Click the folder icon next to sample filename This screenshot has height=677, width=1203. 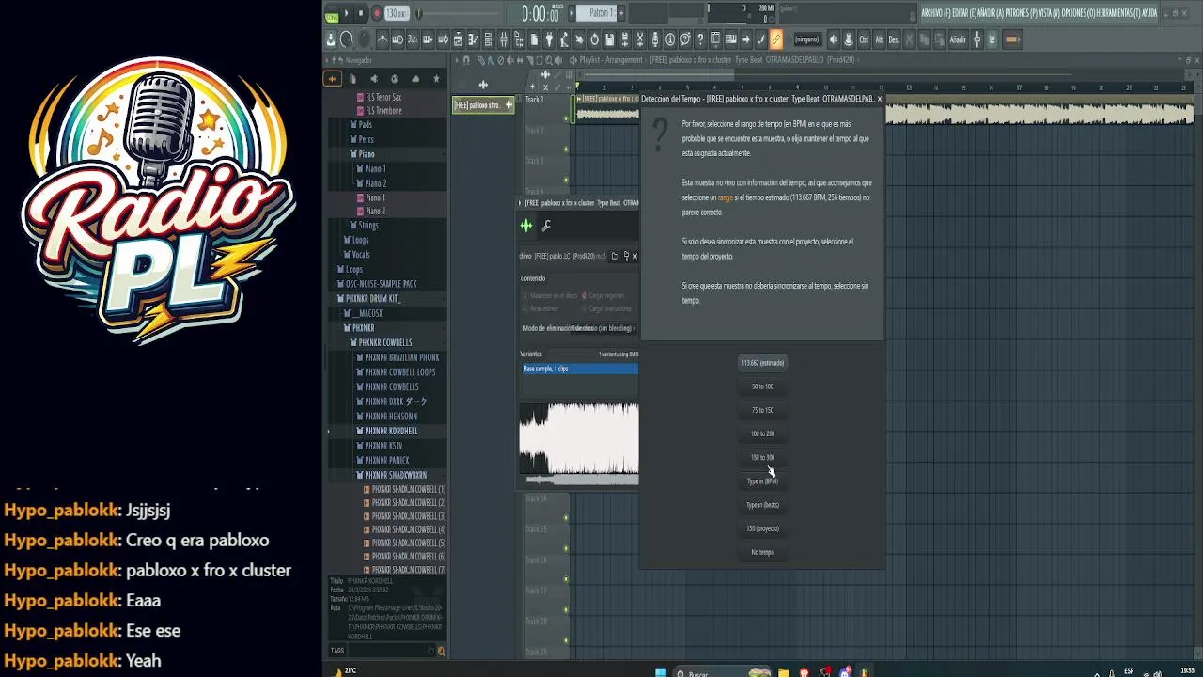(x=615, y=256)
